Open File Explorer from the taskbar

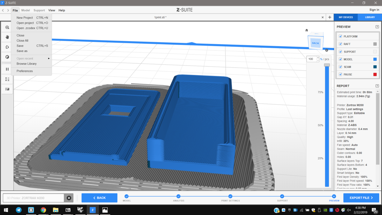tap(55, 210)
